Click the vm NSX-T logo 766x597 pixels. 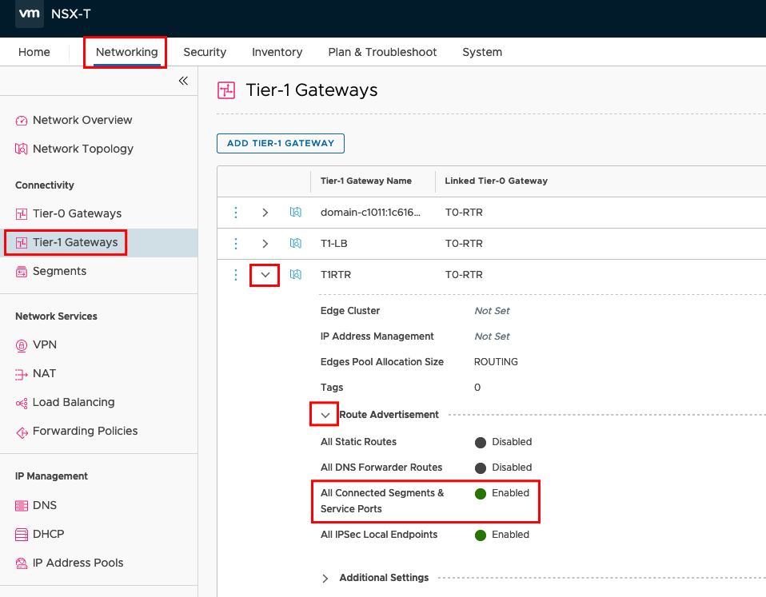[30, 14]
